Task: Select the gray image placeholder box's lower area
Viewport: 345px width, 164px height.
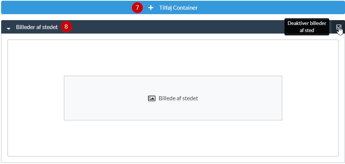Action: tap(173, 113)
